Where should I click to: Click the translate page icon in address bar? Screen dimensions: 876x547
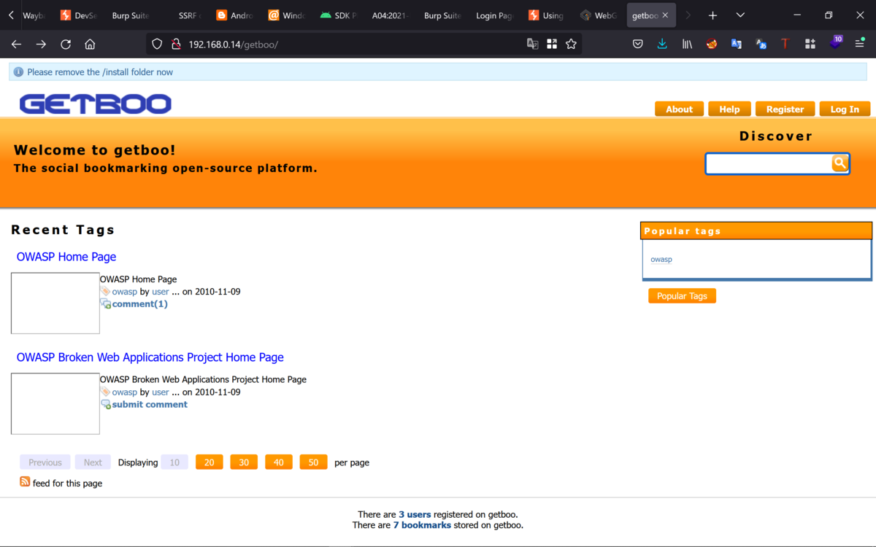pyautogui.click(x=533, y=44)
